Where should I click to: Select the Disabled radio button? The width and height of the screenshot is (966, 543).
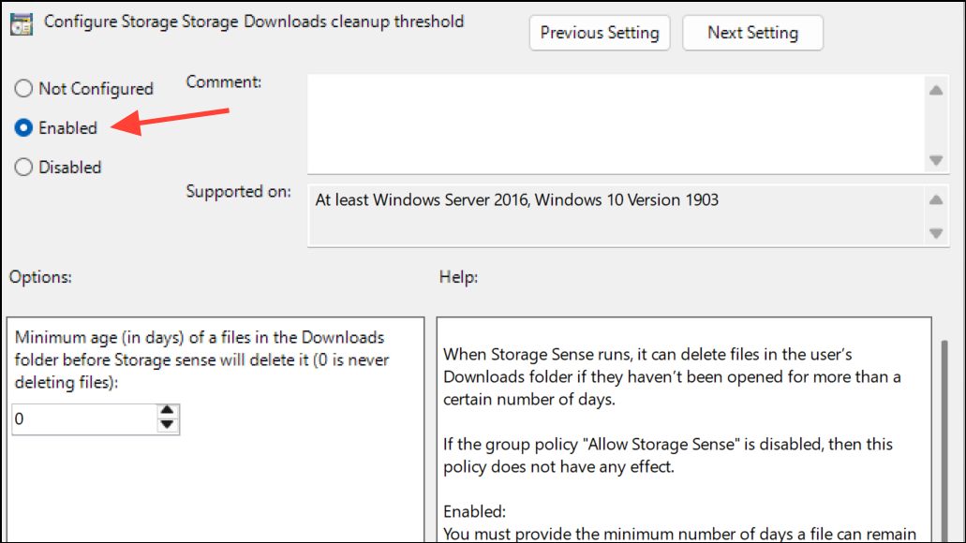pyautogui.click(x=23, y=168)
